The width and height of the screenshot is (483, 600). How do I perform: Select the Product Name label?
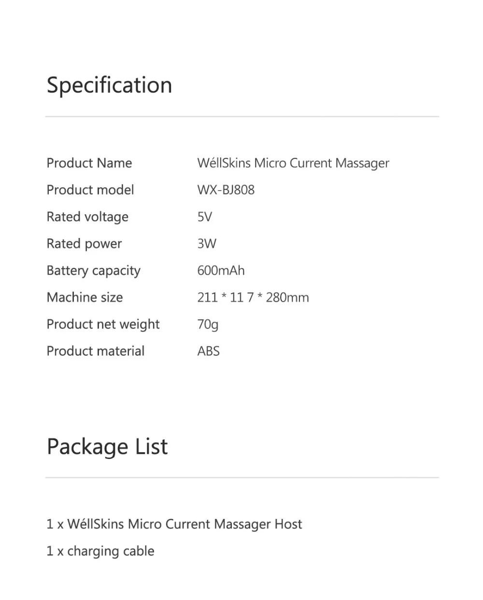(89, 163)
